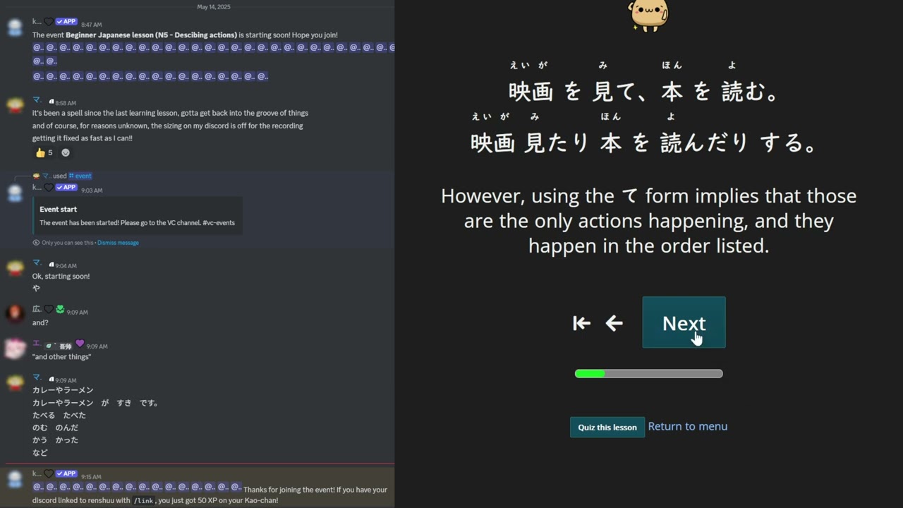This screenshot has width=903, height=508.
Task: Open avatar of the 8:58 AM message author
Action: pos(15,106)
